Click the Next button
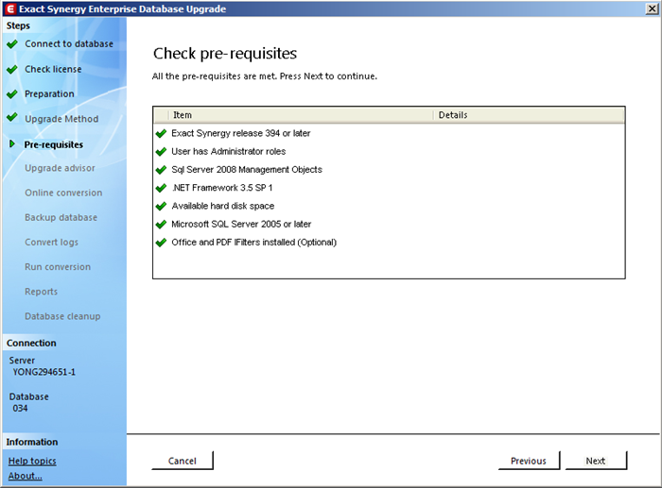 [x=596, y=461]
